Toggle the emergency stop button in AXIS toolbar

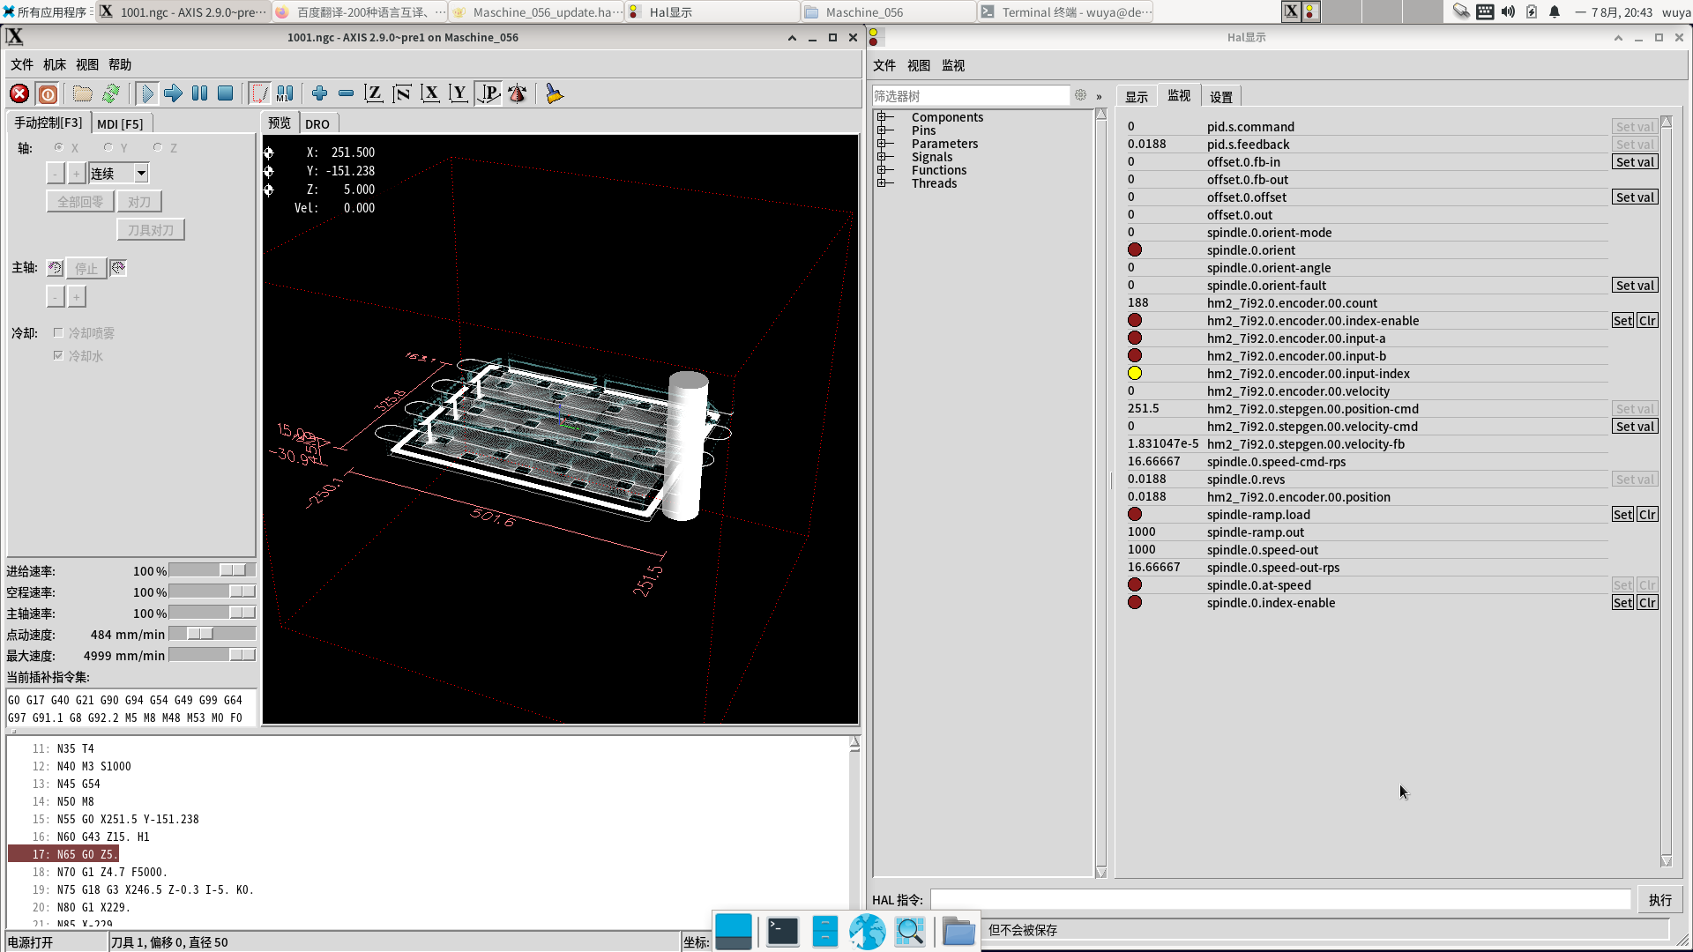point(19,93)
